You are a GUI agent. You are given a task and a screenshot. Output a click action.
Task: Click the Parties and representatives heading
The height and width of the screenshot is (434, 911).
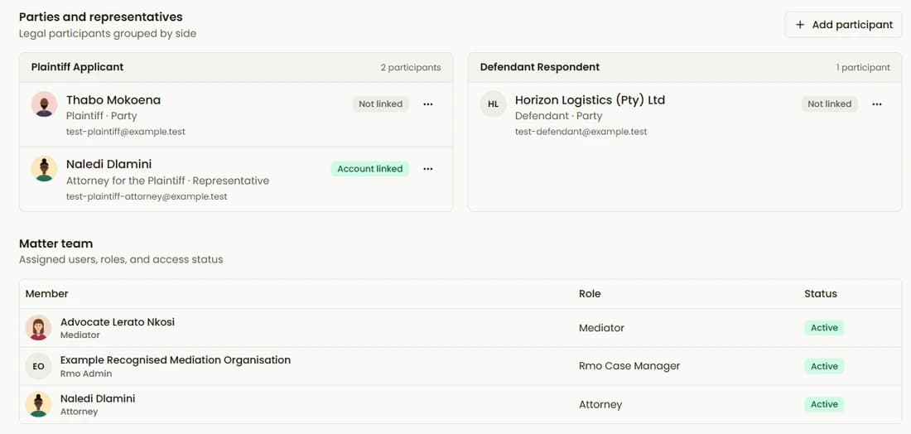tap(100, 17)
